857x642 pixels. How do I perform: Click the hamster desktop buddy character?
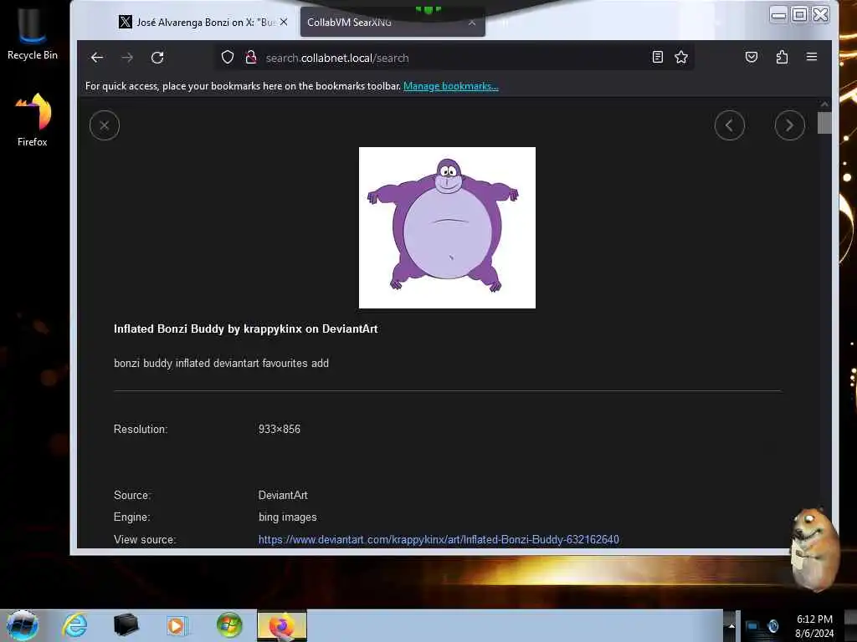click(814, 548)
